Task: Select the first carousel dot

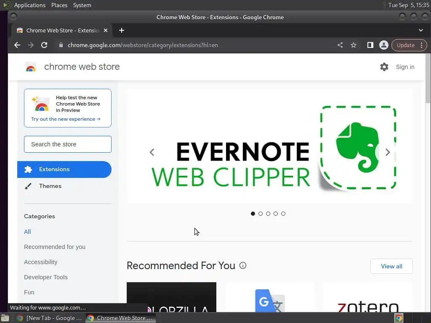Action: point(253,214)
